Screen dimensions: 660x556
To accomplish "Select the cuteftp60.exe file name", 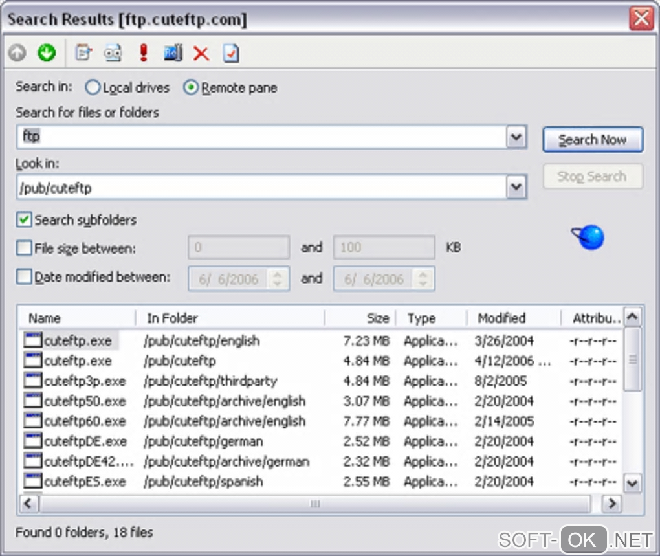I will [85, 421].
